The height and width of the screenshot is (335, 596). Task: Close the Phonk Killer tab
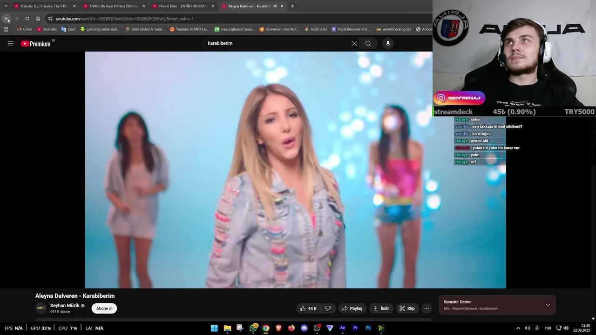pos(213,6)
